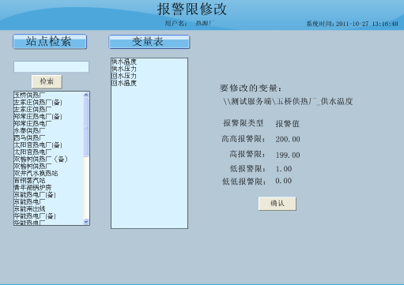404x285 pixels.
Task: Click the 低低报警限 value 0.00
Action: point(284,181)
